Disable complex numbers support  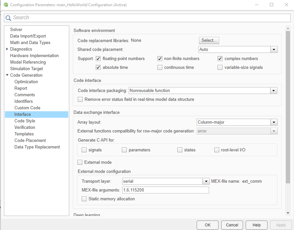220,58
